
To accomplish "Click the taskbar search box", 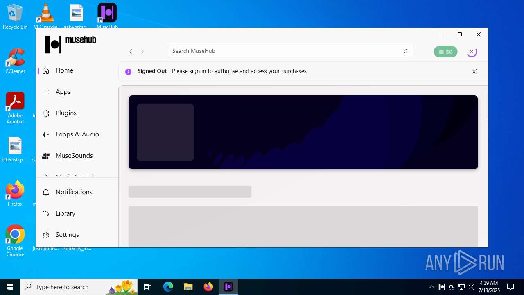I will point(79,287).
